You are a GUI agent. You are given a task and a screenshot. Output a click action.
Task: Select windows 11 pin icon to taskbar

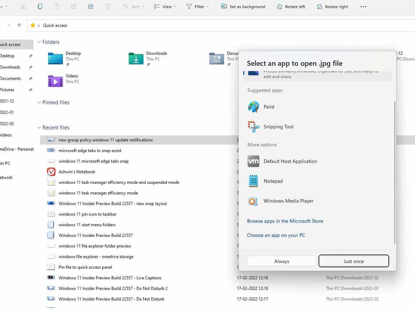pos(88,214)
